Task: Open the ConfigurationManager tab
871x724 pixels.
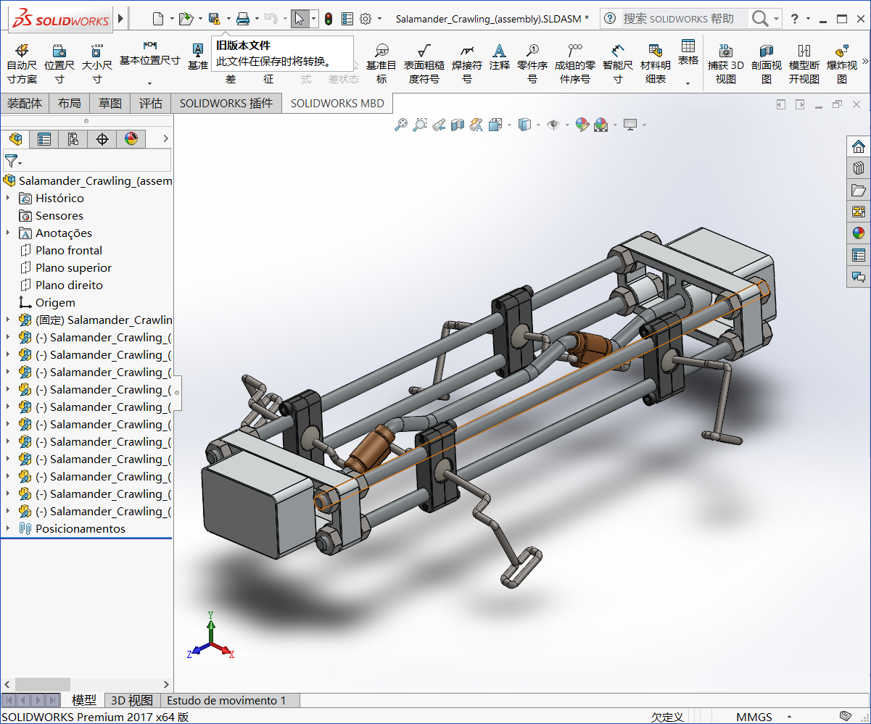Action: pyautogui.click(x=73, y=138)
